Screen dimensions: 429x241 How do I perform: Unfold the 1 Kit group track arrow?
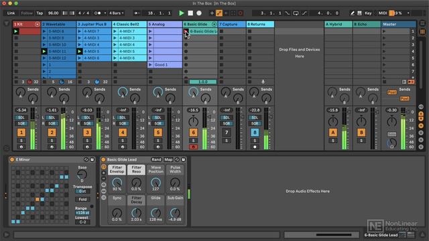click(x=38, y=24)
